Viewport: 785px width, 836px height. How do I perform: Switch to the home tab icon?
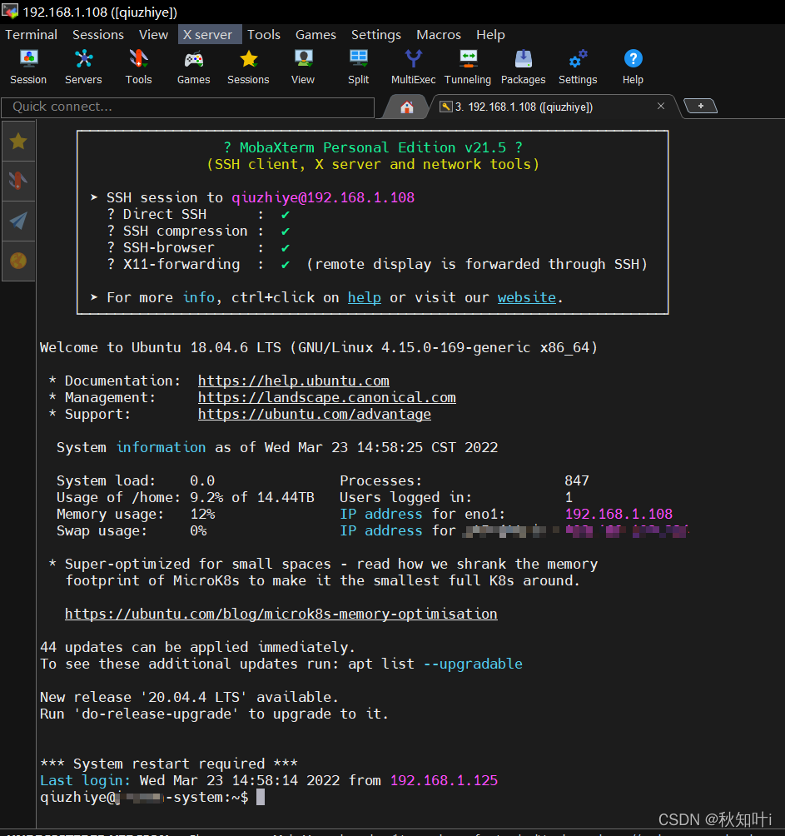pyautogui.click(x=406, y=107)
